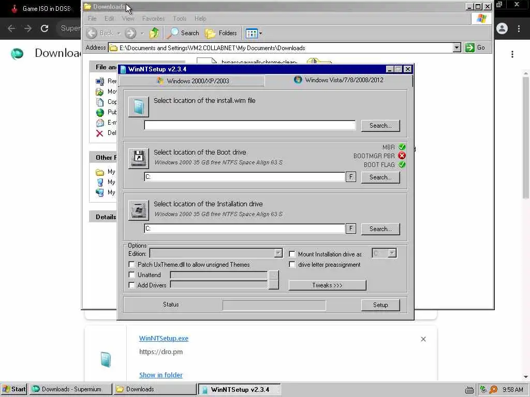
Task: Click the WinNTSetup.exe file icon in downloads list
Action: [106, 360]
